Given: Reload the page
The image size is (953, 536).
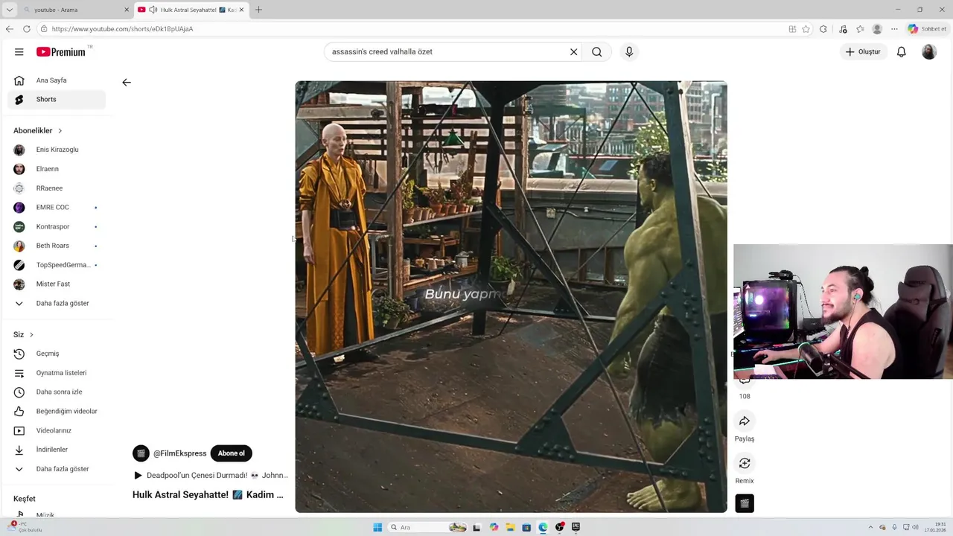Looking at the screenshot, I should (x=27, y=29).
